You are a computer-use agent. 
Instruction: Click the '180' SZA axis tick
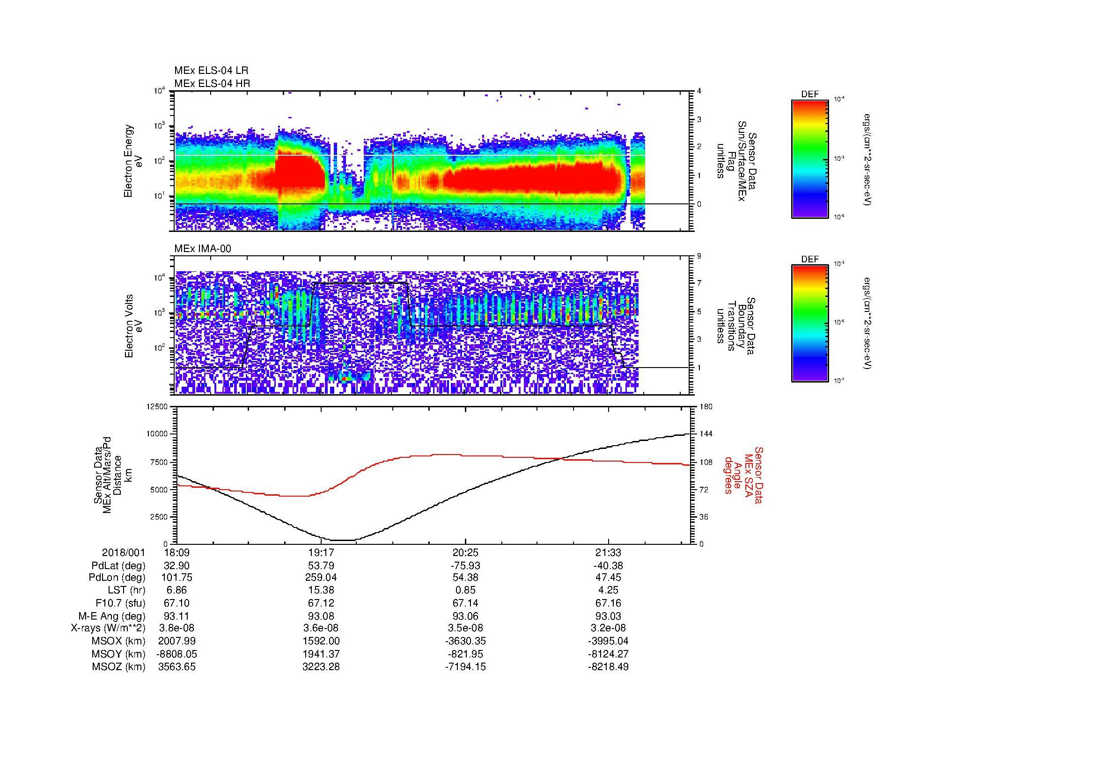pyautogui.click(x=706, y=407)
